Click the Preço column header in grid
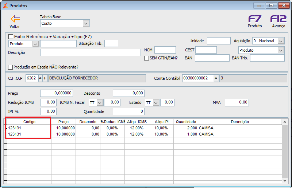 [64, 122]
